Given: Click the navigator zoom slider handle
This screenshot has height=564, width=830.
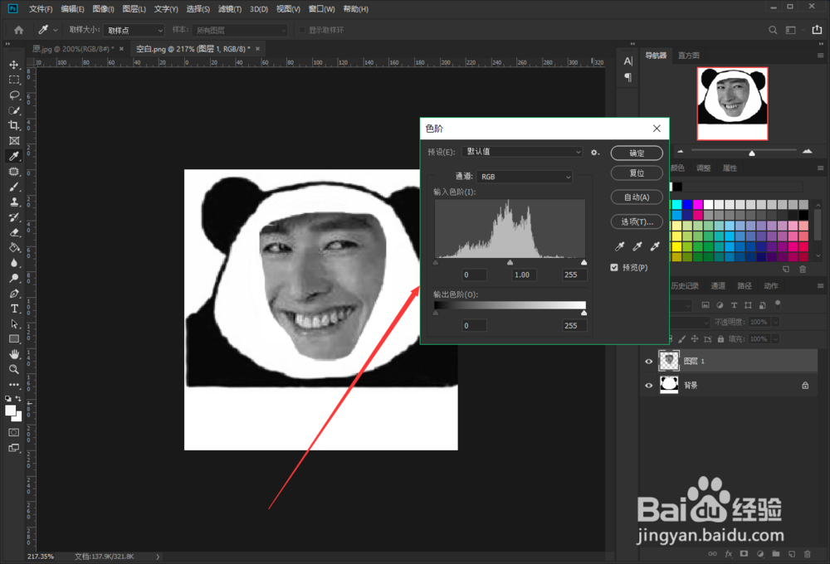Looking at the screenshot, I should click(x=752, y=153).
